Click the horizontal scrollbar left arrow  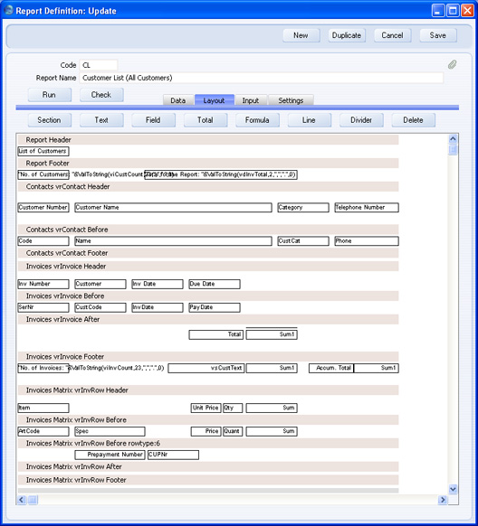click(22, 500)
